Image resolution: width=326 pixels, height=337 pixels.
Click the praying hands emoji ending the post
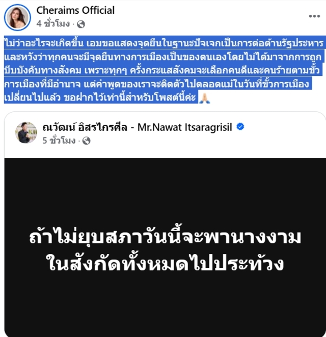click(204, 98)
